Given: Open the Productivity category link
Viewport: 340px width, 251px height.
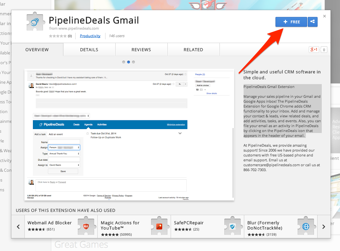Looking at the screenshot, I should [90, 36].
